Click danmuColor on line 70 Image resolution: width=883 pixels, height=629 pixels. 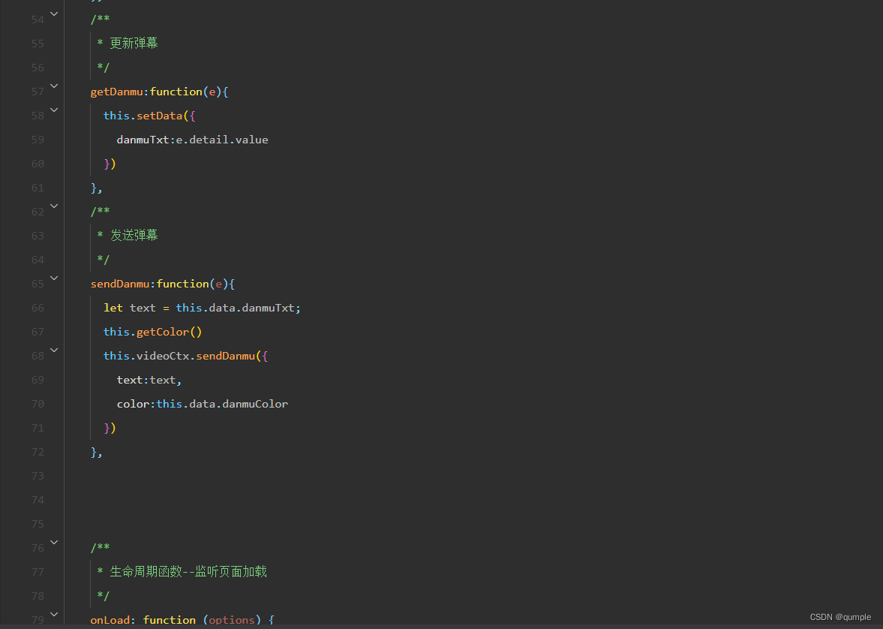(255, 404)
